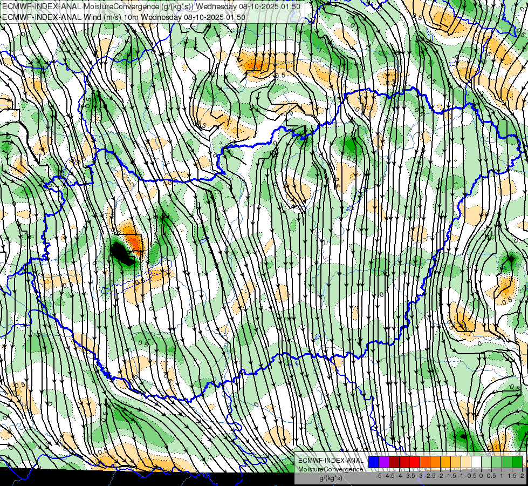Click the blue swatch in the legend

(x=374, y=462)
